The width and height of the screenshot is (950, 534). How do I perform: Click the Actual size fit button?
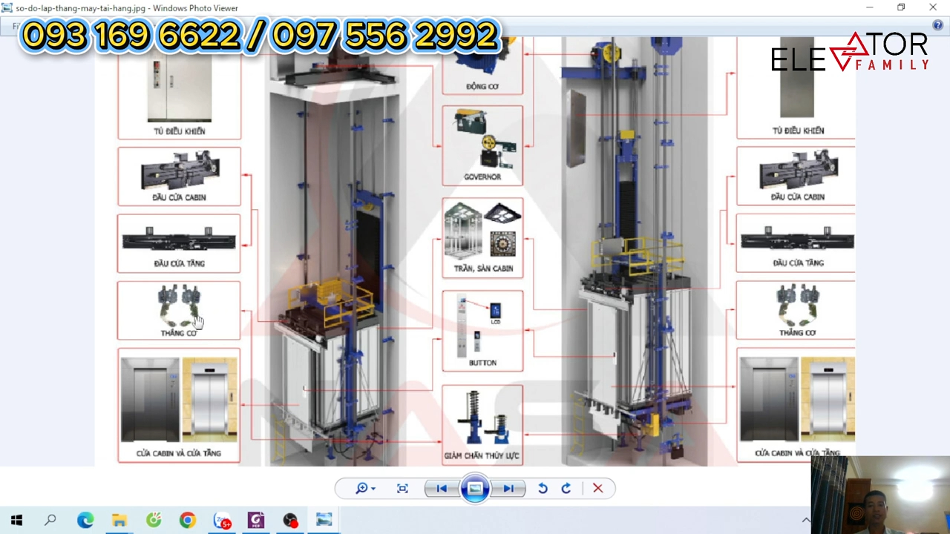click(402, 488)
